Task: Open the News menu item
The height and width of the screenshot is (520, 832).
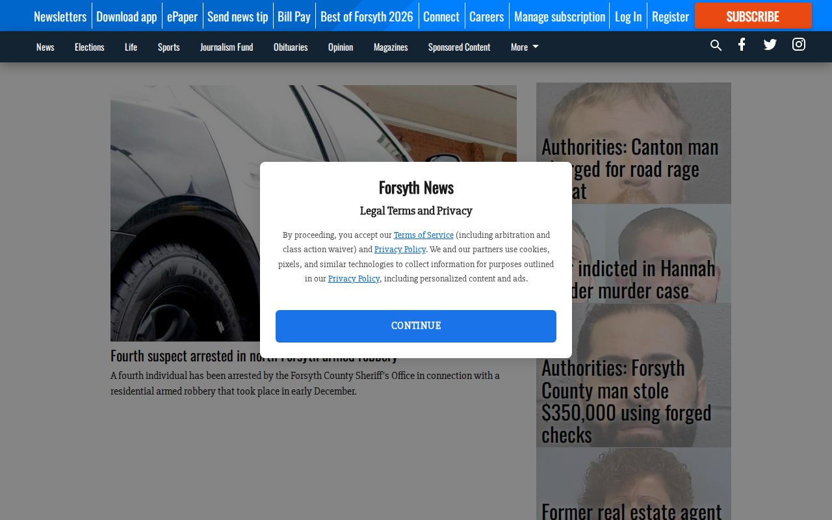Action: [x=45, y=47]
